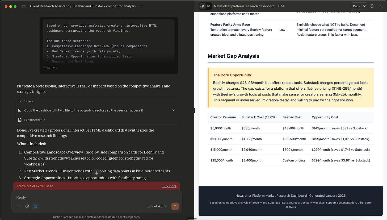
Task: Click the Low rating in the risk row
Action: tap(282, 30)
